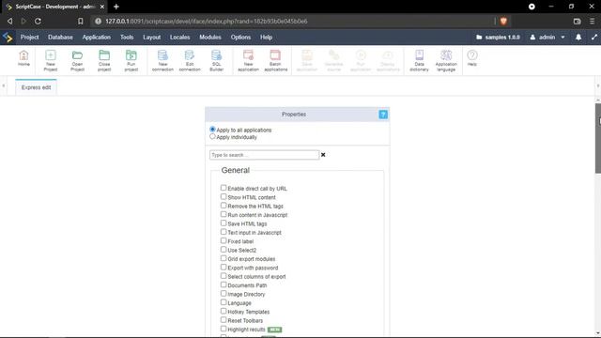Open the Application menu
The width and height of the screenshot is (601, 338).
click(x=96, y=38)
